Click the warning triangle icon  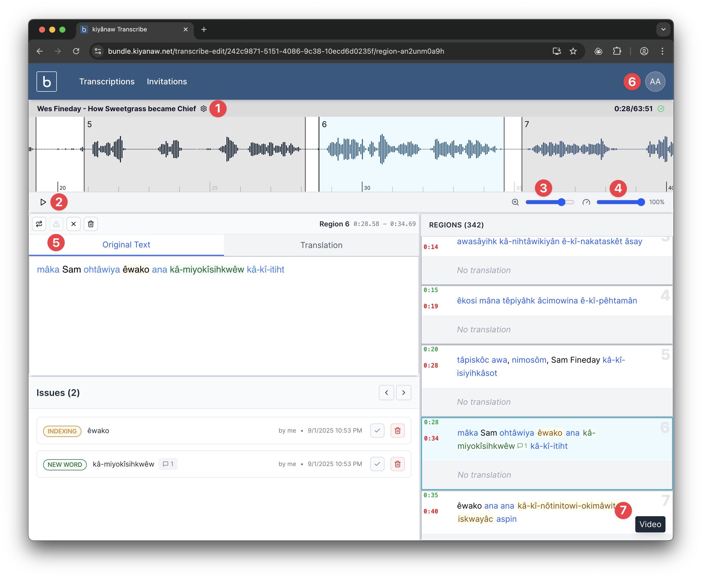tap(56, 224)
